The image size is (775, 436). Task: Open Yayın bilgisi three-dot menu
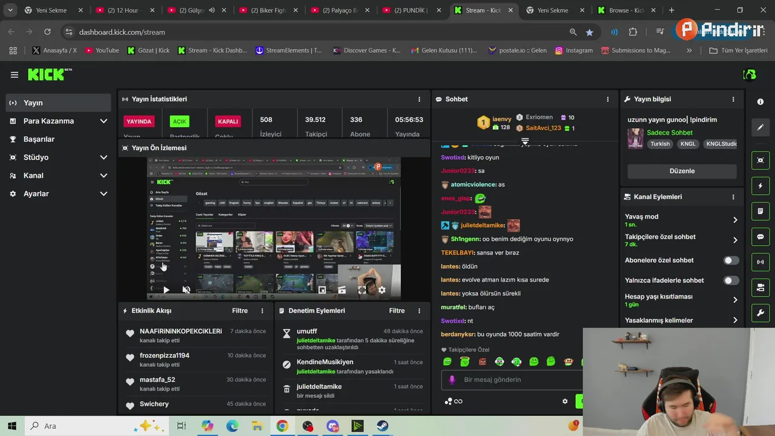pos(733,99)
